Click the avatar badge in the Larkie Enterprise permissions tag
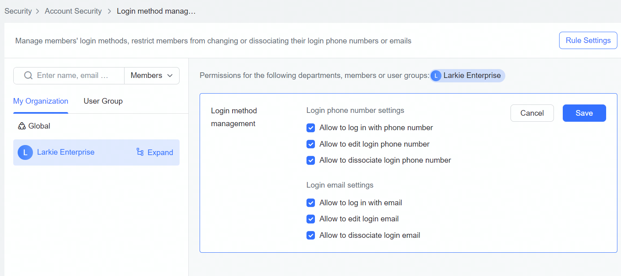Screen dimensions: 621x276 coord(436,76)
